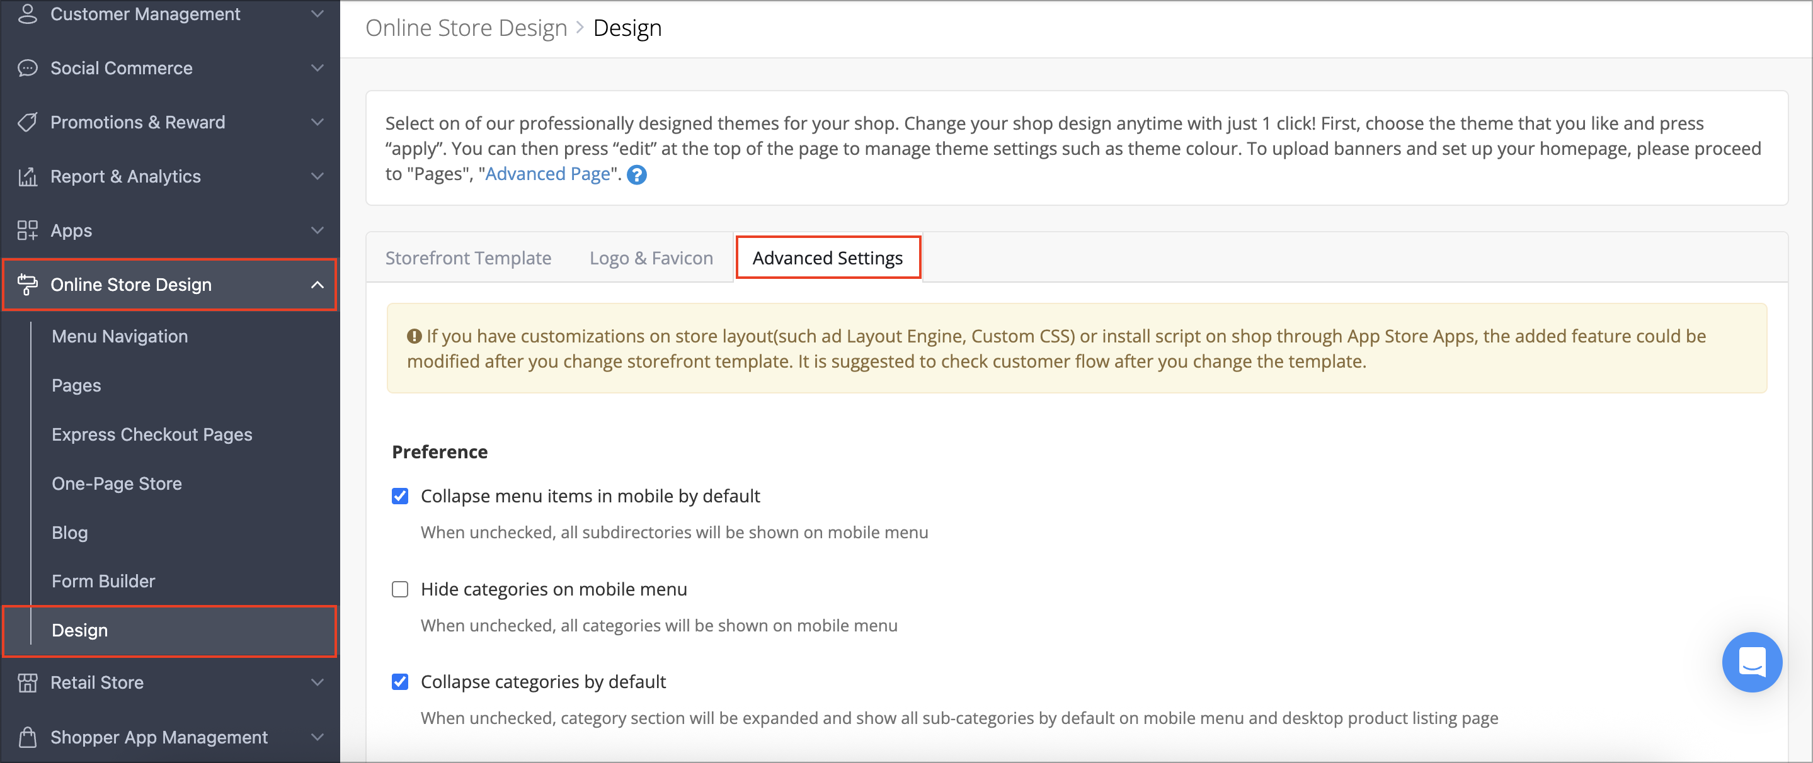Switch to Storefront Template tab

point(468,258)
